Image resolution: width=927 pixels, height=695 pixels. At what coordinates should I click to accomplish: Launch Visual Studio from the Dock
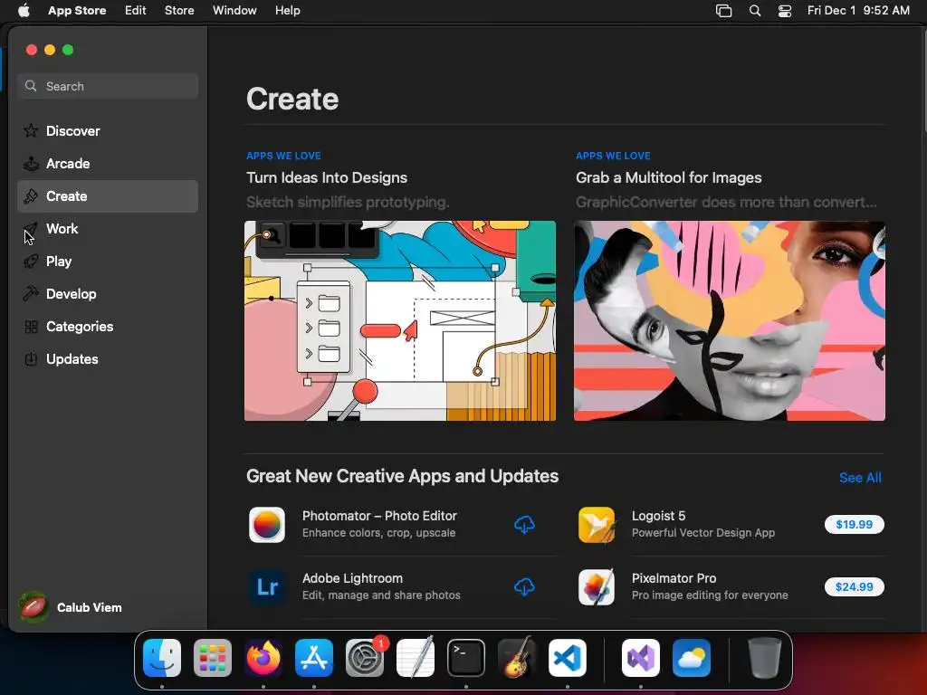click(x=641, y=658)
